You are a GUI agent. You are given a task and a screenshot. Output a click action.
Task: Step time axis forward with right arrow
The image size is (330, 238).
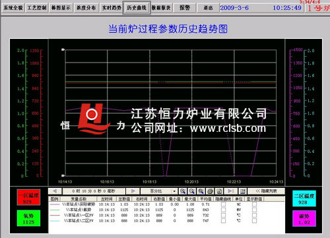click(x=133, y=191)
